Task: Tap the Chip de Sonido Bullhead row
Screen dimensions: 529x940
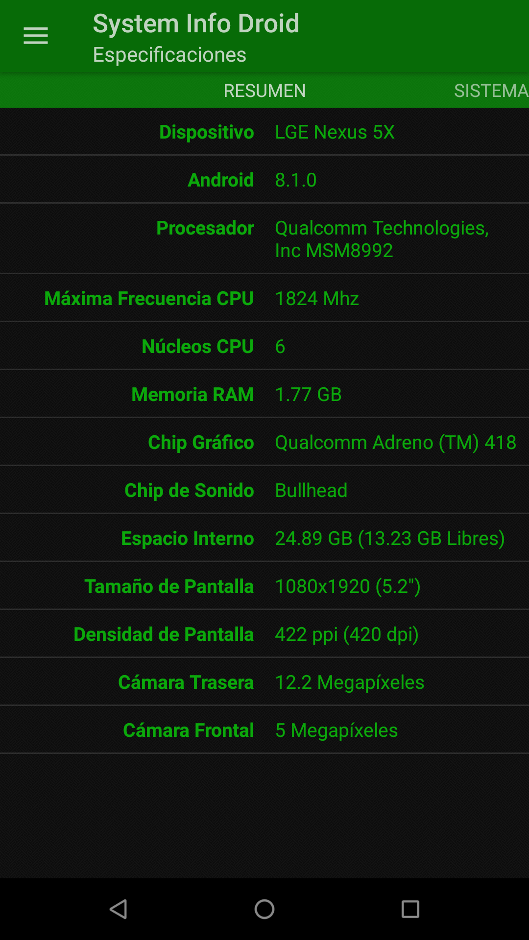Action: [x=264, y=490]
